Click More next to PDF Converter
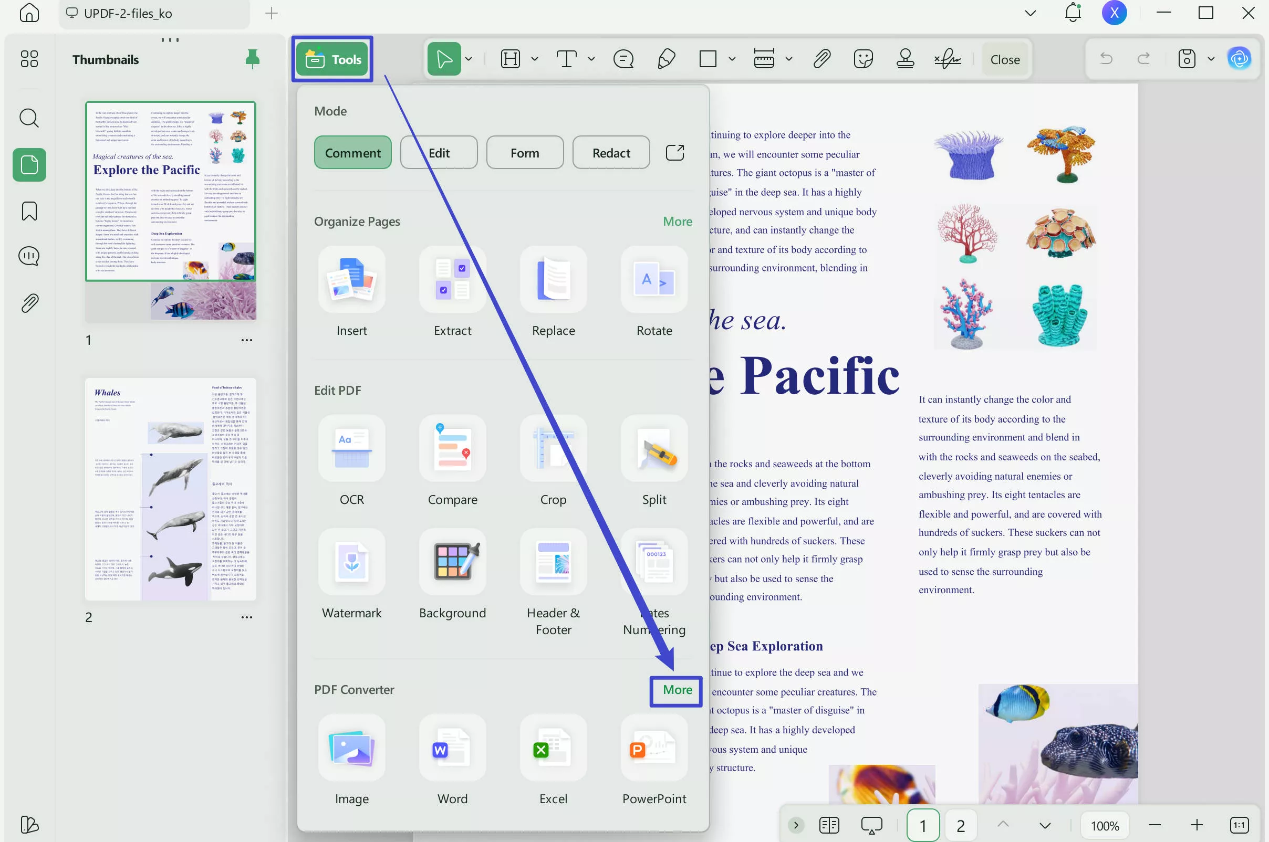Image resolution: width=1269 pixels, height=842 pixels. (676, 691)
